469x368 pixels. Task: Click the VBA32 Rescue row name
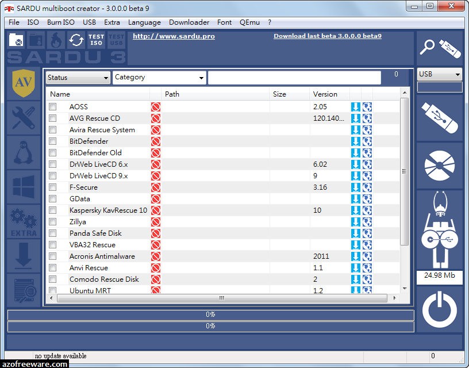92,245
